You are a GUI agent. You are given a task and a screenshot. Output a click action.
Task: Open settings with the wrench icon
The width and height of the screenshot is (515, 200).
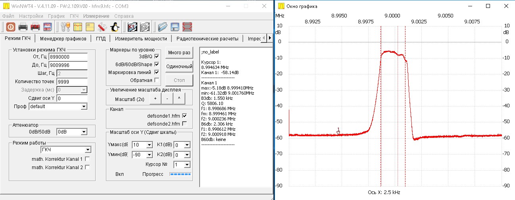coord(65,27)
